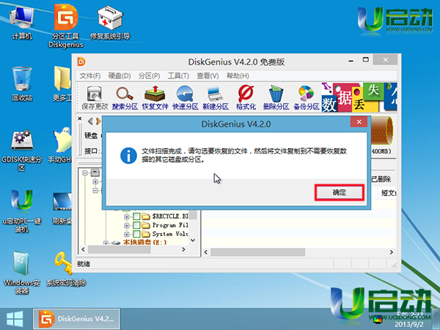Open the 回收站 recycle bin
The width and height of the screenshot is (440, 330).
[22, 84]
